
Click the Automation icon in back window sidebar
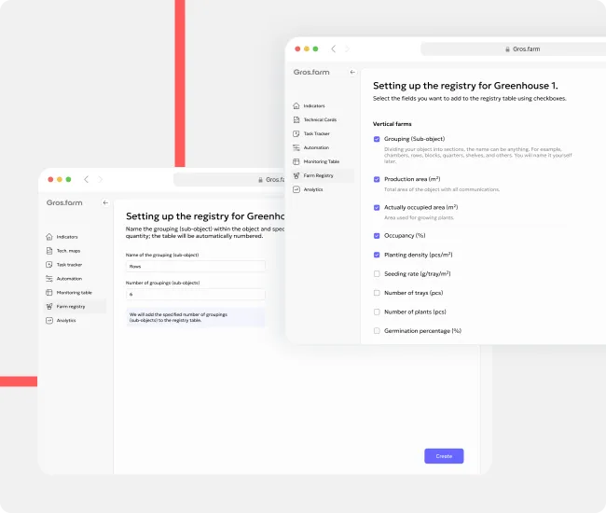(48, 279)
